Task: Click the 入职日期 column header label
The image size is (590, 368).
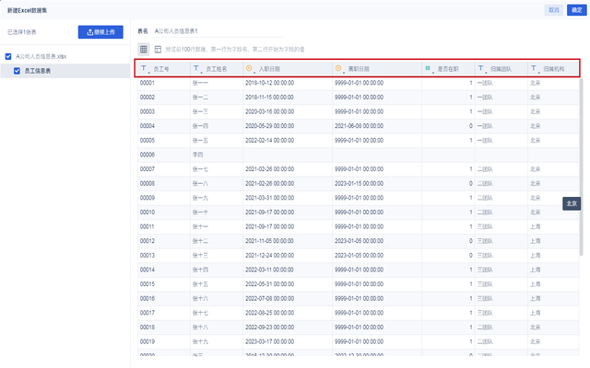Action: pyautogui.click(x=269, y=69)
